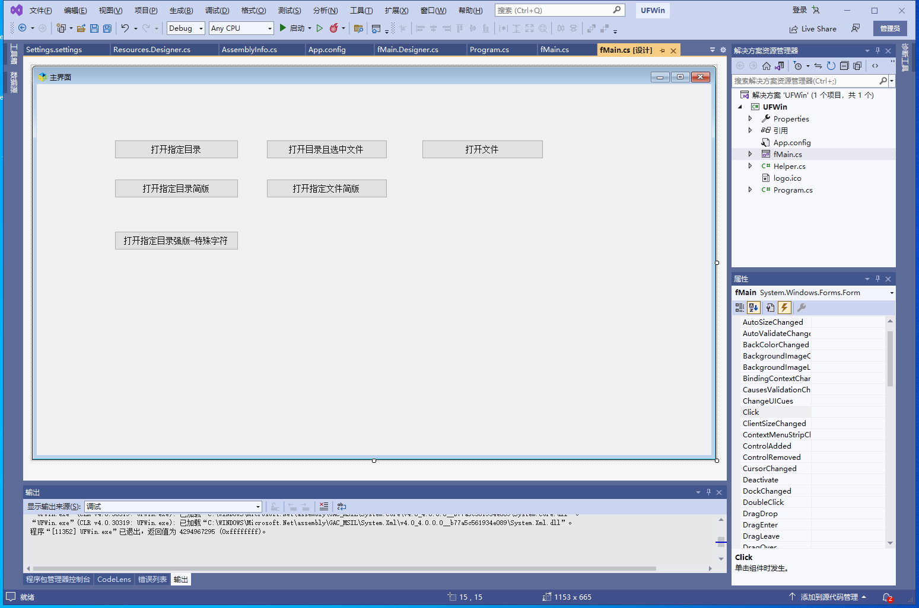Image resolution: width=919 pixels, height=608 pixels.
Task: Show Properties page icon in Properties panel
Action: pyautogui.click(x=770, y=308)
